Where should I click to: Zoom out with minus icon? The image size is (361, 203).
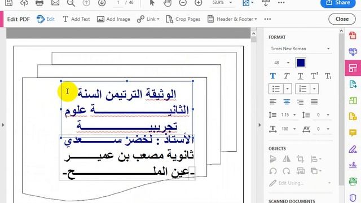183,3
